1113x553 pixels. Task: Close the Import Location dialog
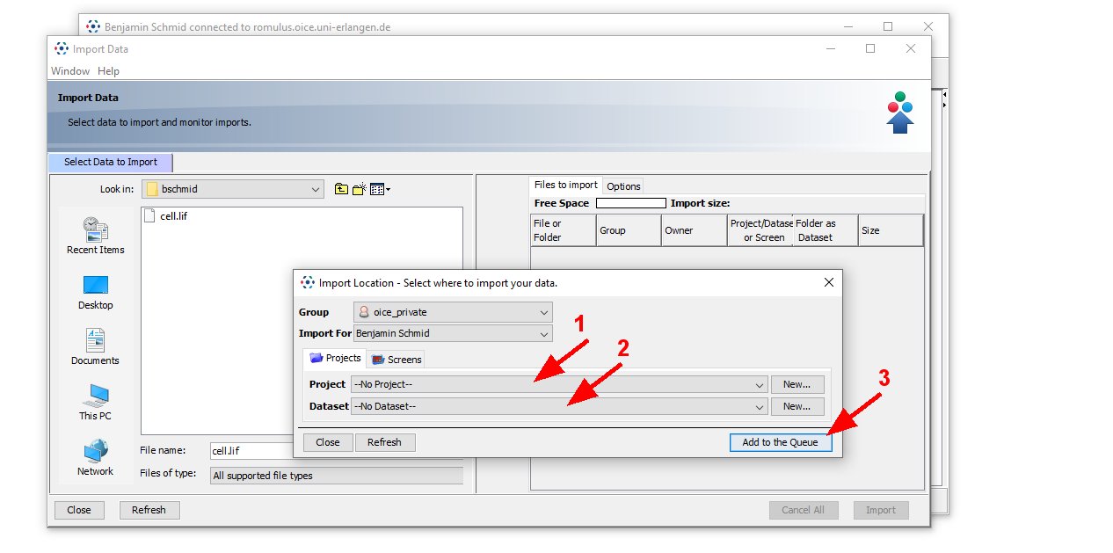point(828,282)
